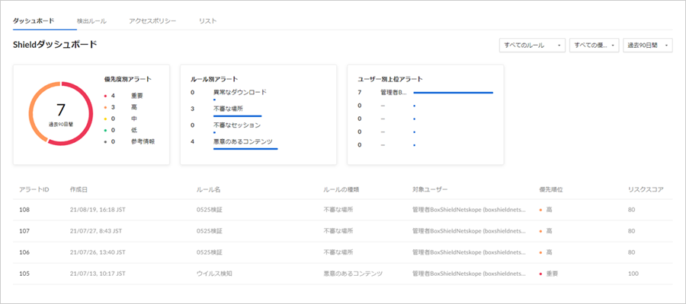This screenshot has width=686, height=304.
Task: Click the 管理者B... top user alert bar
Action: click(x=453, y=92)
